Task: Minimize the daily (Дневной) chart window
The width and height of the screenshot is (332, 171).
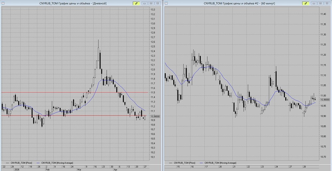Action: [145, 3]
